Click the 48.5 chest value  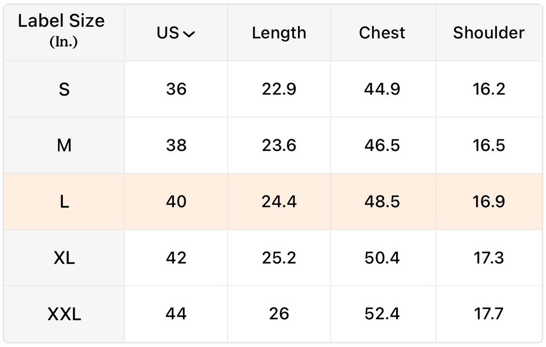(x=382, y=202)
